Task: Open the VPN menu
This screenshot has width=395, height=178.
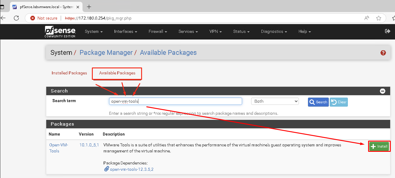Action: (215, 31)
